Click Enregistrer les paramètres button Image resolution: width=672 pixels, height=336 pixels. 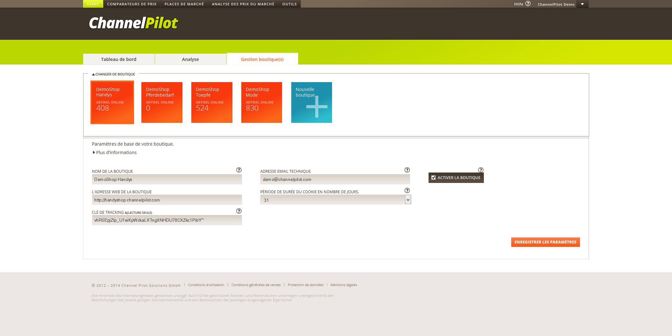[x=545, y=242]
